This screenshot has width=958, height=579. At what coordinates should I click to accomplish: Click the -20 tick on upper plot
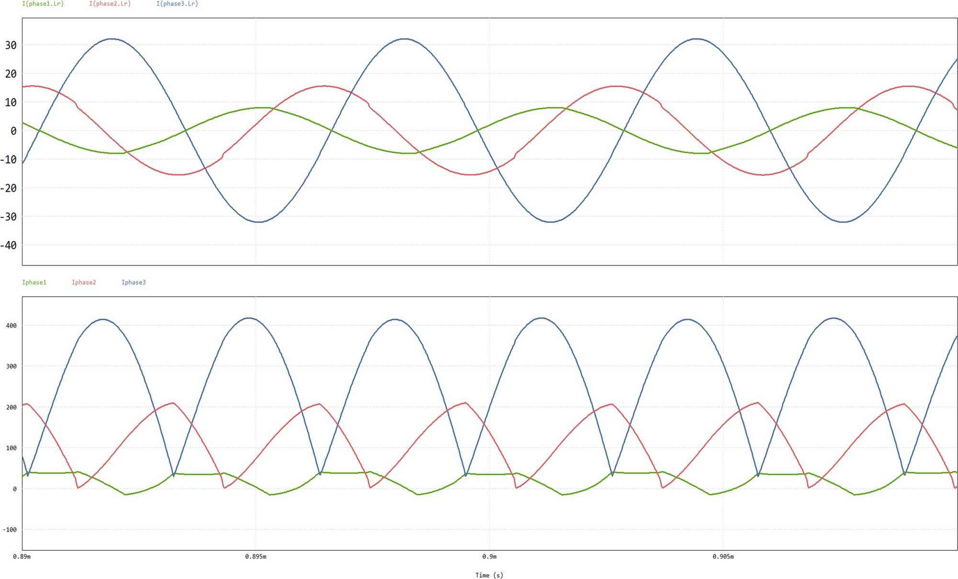coord(9,188)
